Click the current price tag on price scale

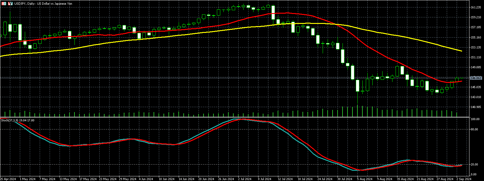pos(476,78)
